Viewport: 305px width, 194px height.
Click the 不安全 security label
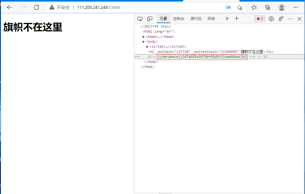click(x=63, y=7)
